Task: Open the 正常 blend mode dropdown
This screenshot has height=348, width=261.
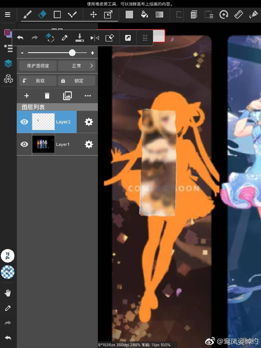Action: pos(77,66)
